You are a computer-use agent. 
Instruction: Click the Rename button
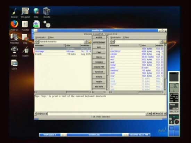coord(99,62)
